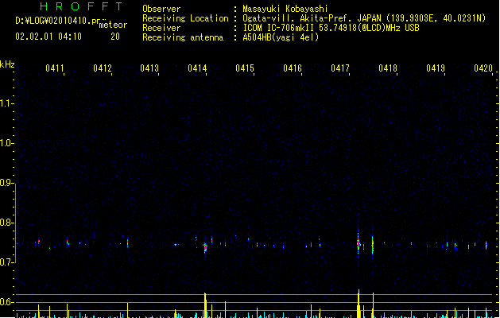Click the HROFFT title text
This screenshot has width=500, height=318.
82,6
